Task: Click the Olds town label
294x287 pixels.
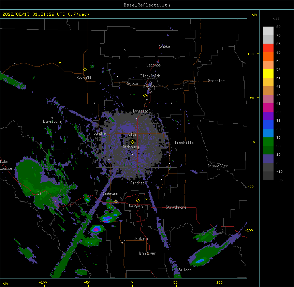Action: click(132, 134)
